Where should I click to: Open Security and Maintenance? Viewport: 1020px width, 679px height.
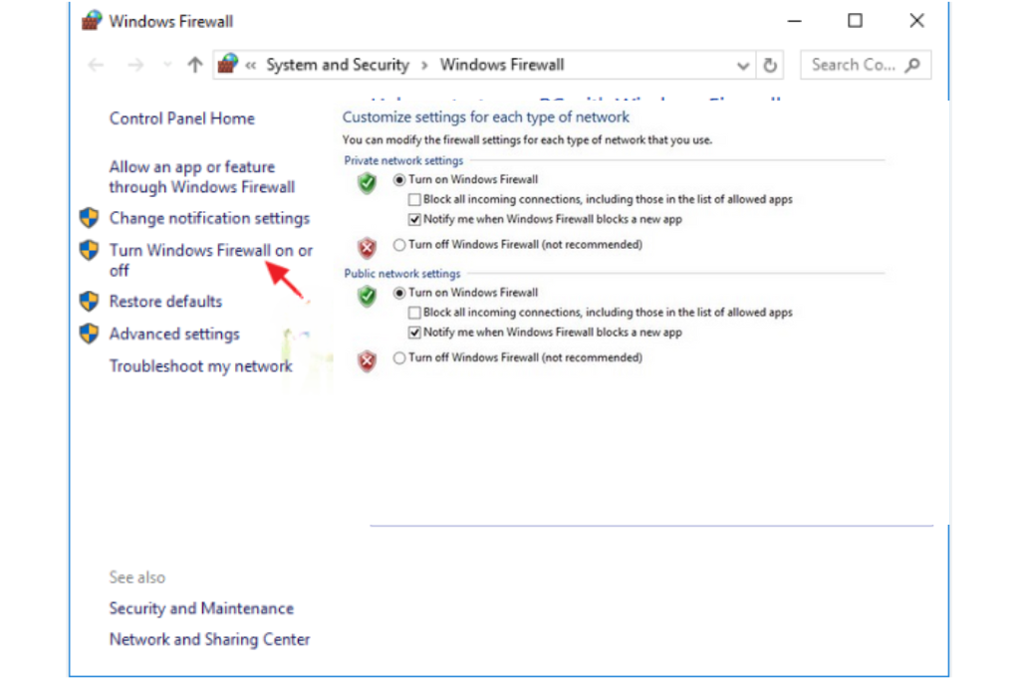pos(201,608)
